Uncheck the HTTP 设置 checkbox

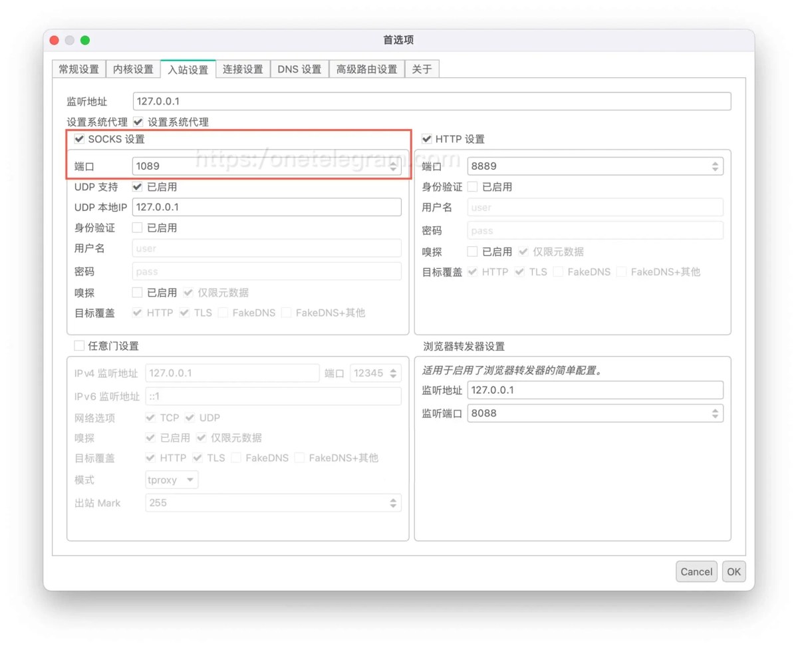[x=427, y=139]
